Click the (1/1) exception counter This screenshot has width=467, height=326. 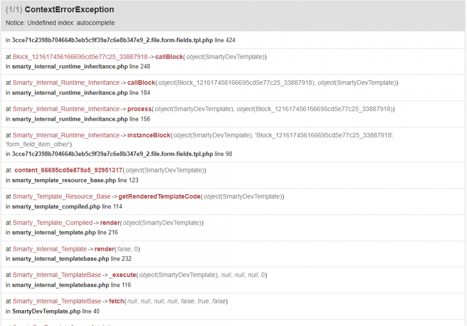(x=14, y=9)
